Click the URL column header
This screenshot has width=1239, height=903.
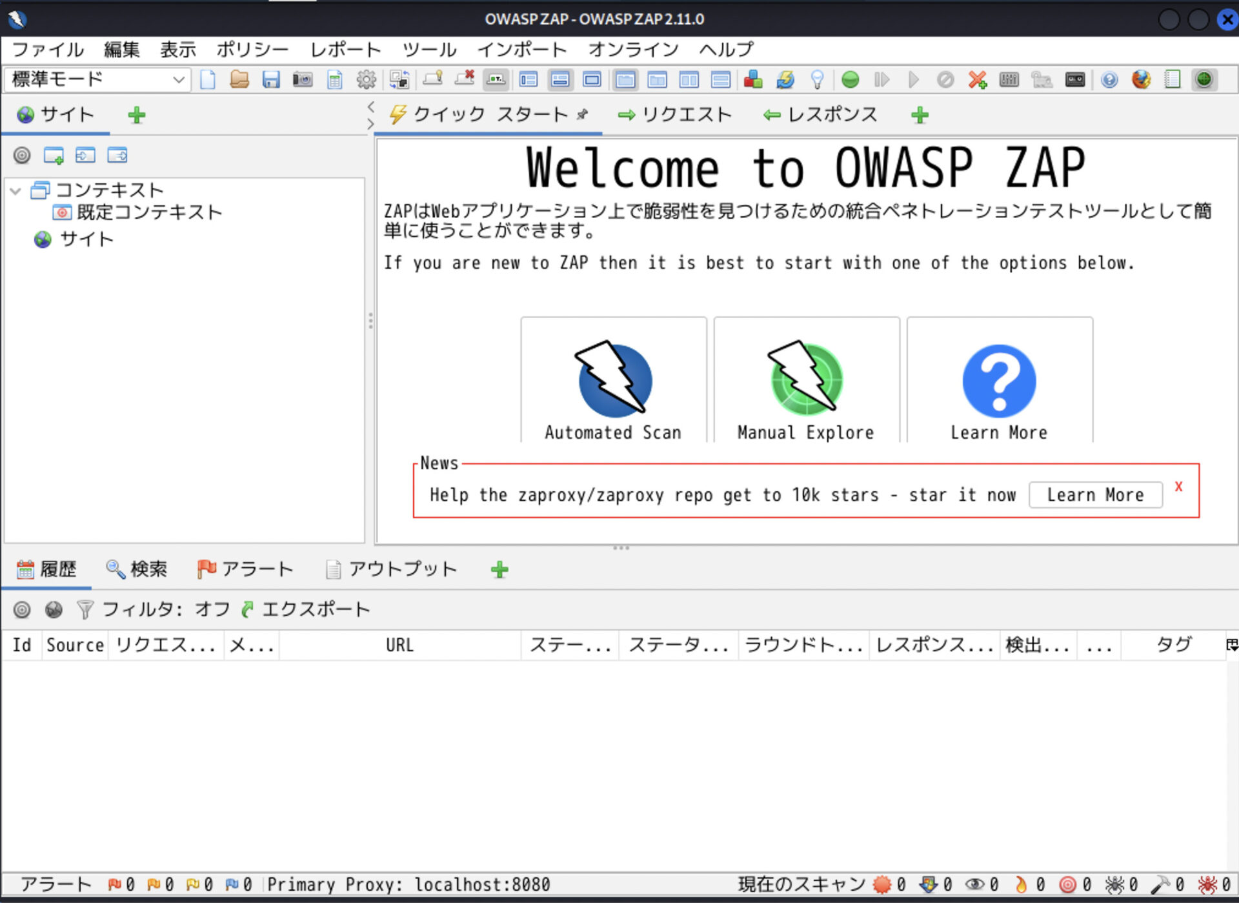[400, 645]
